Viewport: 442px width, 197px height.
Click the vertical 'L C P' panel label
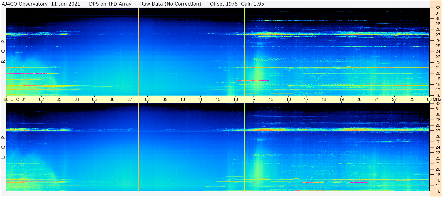[x=4, y=147]
